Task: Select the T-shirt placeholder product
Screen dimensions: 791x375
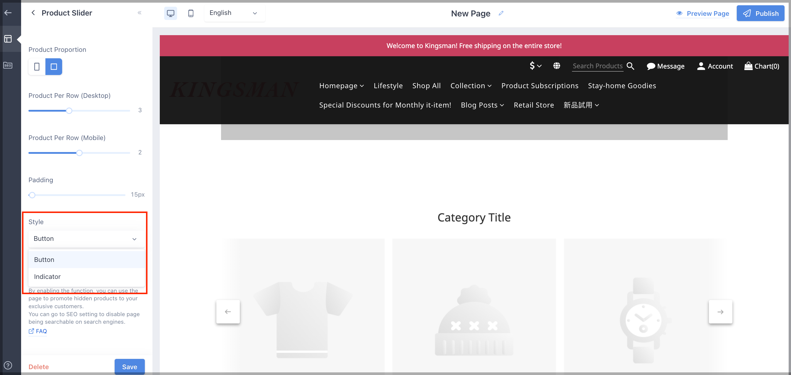Action: click(303, 307)
